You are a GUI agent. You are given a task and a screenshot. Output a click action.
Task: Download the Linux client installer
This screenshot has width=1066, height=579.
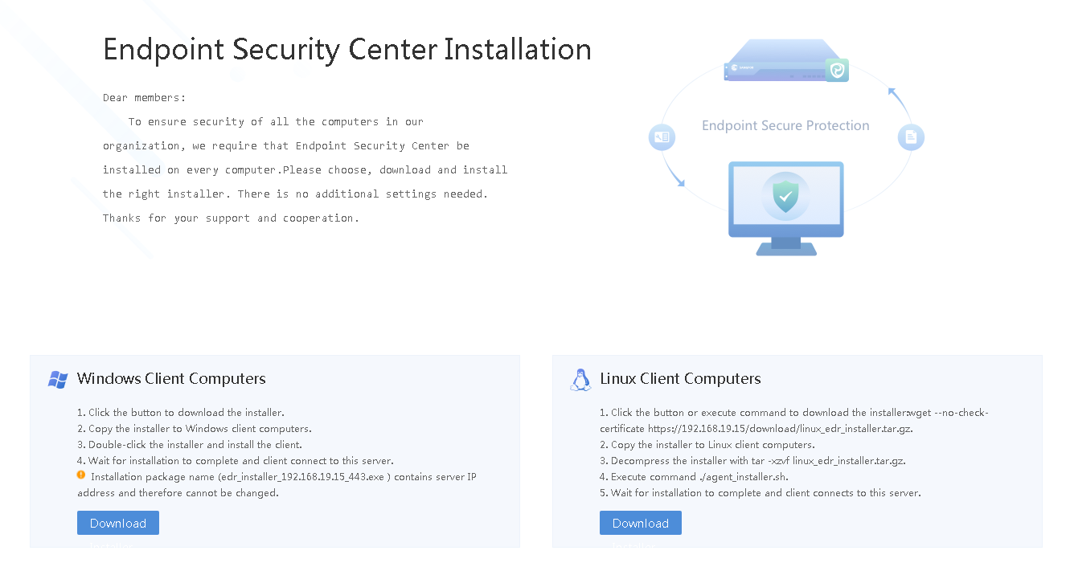pyautogui.click(x=641, y=523)
